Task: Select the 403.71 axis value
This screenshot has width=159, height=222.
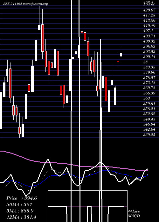Action: point(149,36)
